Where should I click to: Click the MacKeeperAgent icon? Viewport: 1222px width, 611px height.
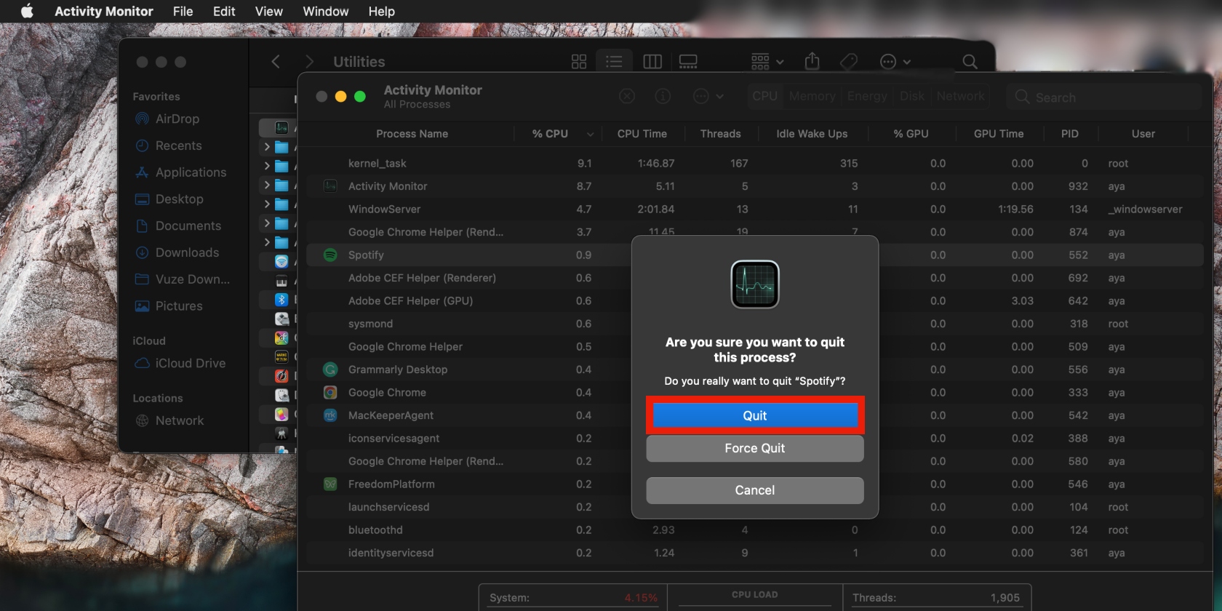[x=330, y=415]
